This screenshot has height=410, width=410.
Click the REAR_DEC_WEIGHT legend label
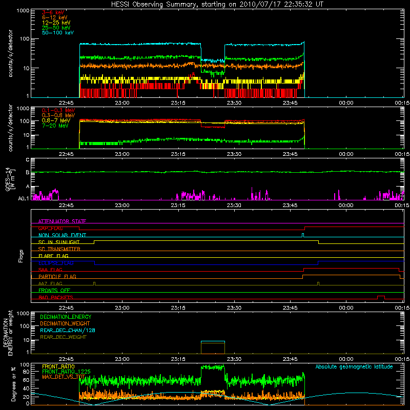(x=63, y=337)
